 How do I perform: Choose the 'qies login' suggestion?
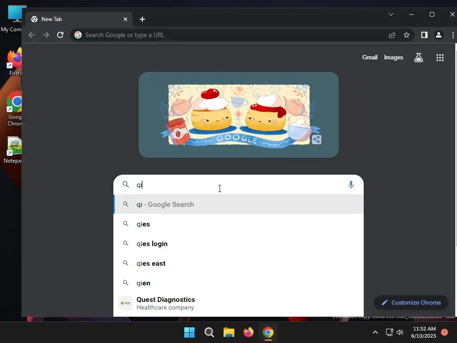click(x=238, y=243)
